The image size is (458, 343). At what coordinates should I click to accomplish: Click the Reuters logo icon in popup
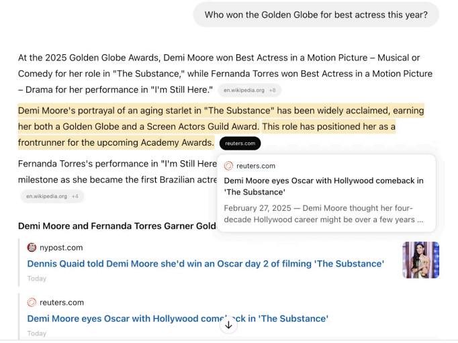coord(228,166)
